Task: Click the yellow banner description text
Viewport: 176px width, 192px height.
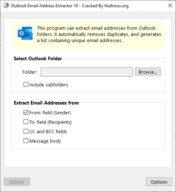Action: click(x=99, y=34)
